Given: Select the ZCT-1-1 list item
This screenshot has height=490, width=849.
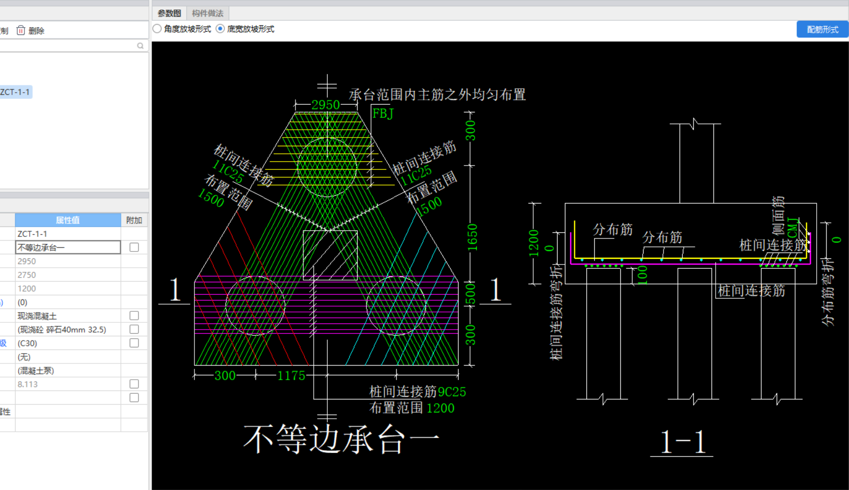Looking at the screenshot, I should pos(15,92).
